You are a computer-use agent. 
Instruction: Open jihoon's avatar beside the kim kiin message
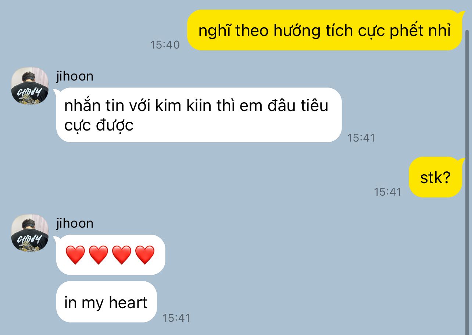pyautogui.click(x=30, y=86)
